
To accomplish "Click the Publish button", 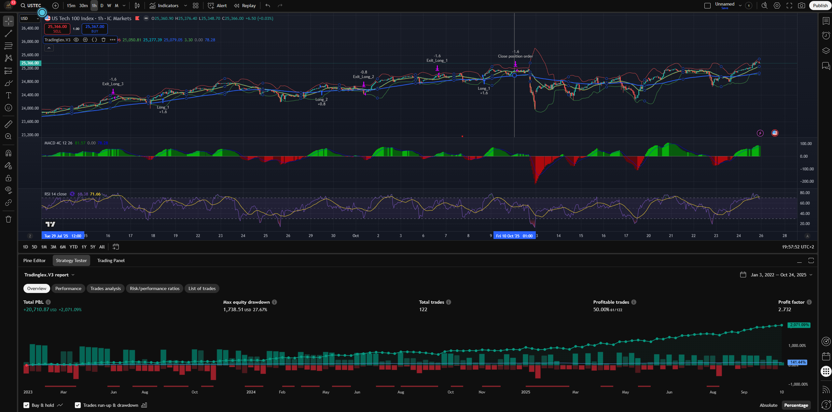I will (820, 6).
